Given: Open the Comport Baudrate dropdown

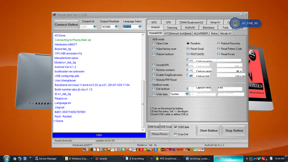Looking at the screenshot, I should (x=116, y=27).
